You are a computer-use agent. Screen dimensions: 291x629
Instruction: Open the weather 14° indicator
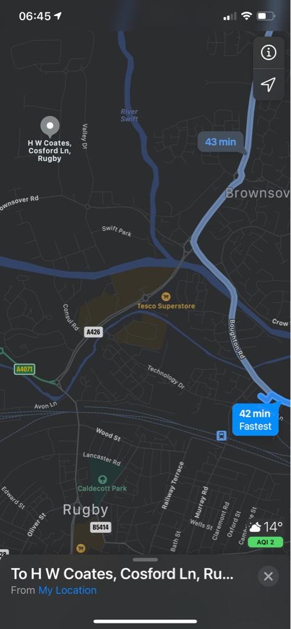coord(266,526)
